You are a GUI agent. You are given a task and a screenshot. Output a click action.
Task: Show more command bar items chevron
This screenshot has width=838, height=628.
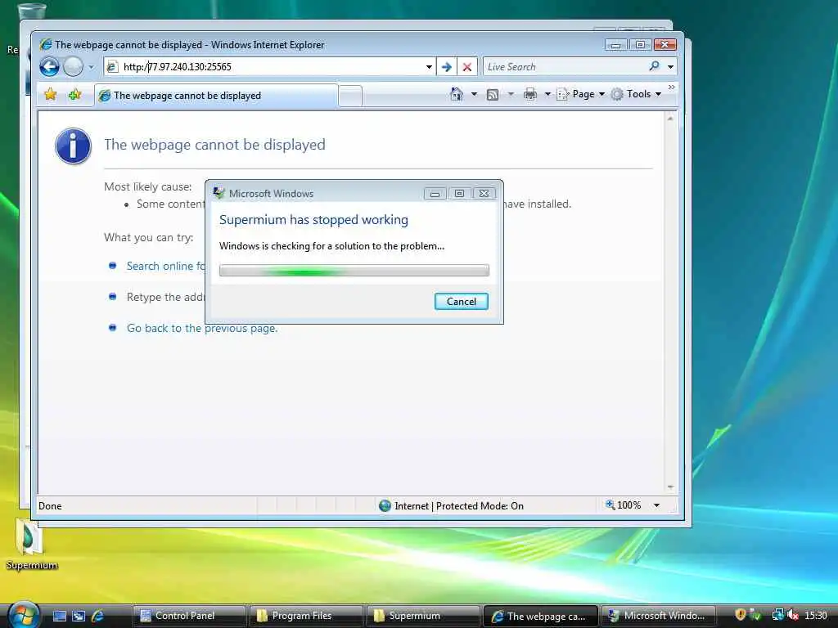[x=671, y=87]
